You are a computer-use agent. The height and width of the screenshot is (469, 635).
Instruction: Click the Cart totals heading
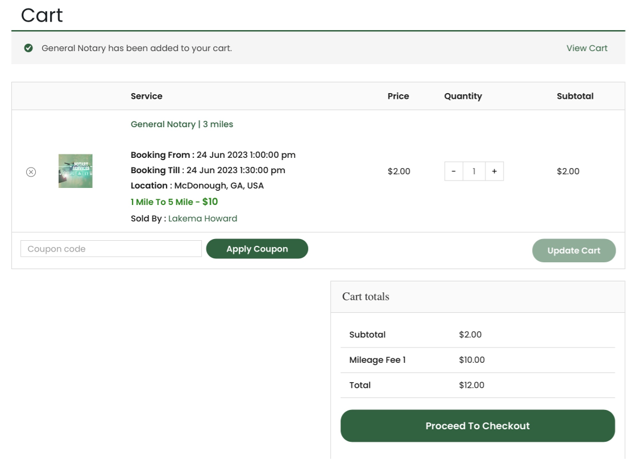[366, 296]
